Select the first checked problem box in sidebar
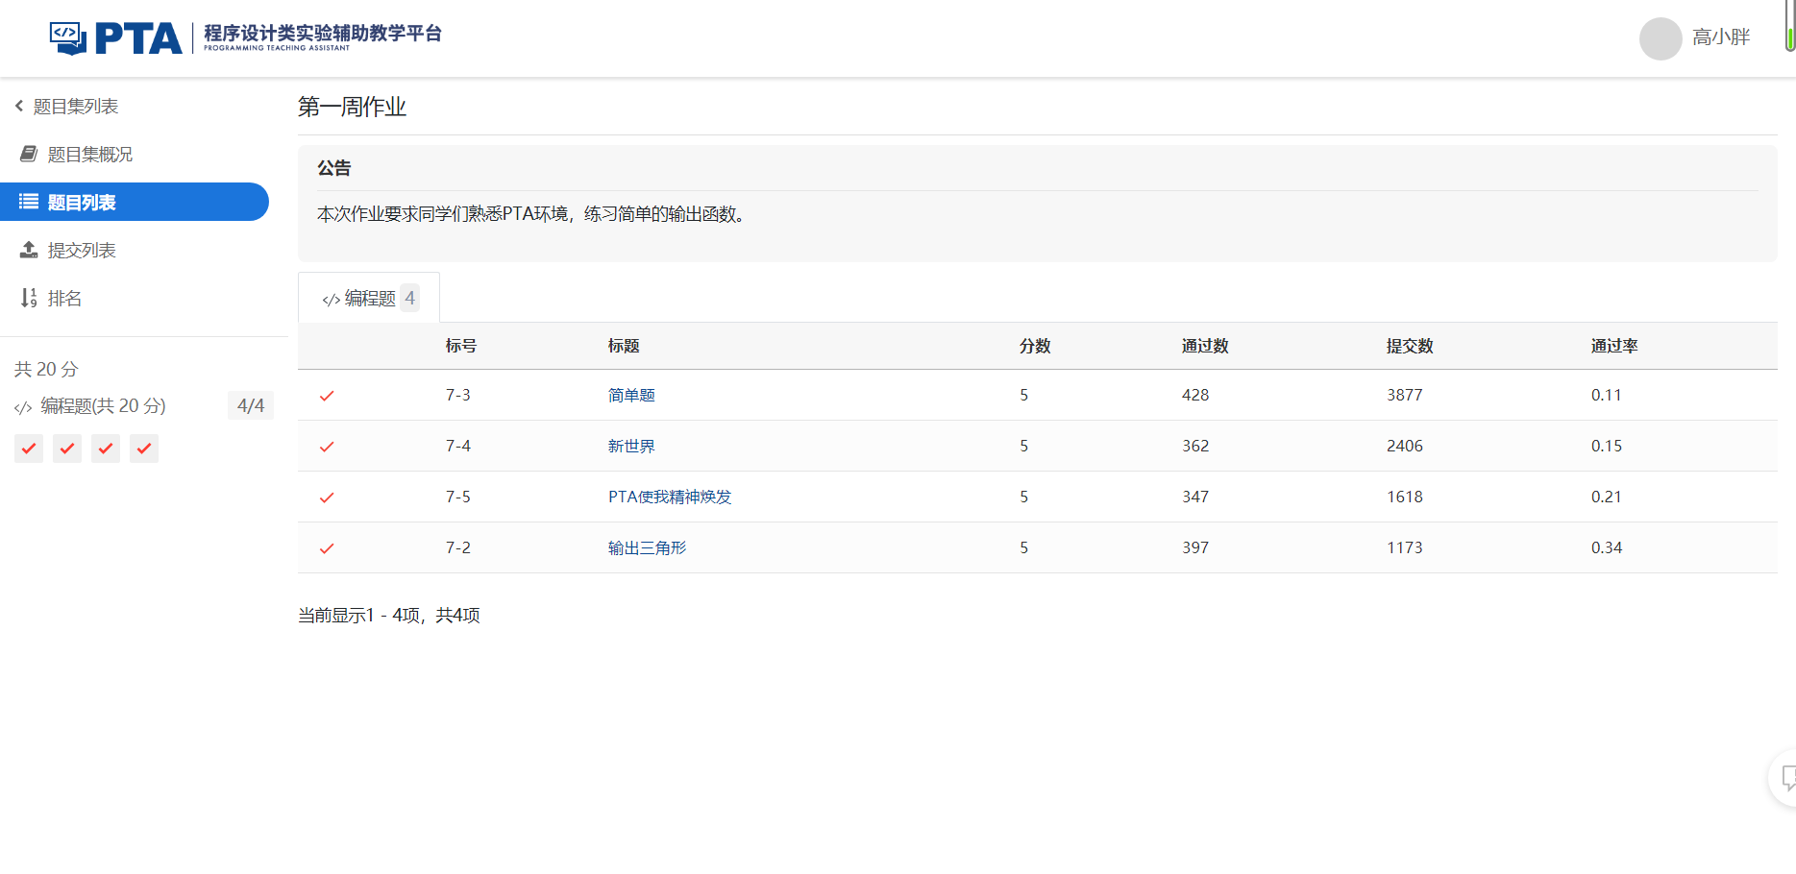Screen dimensions: 1796x874 (x=29, y=449)
